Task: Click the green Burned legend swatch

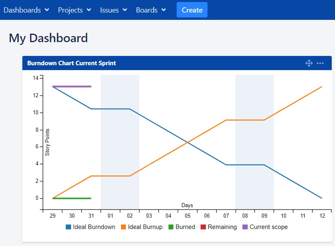Action: (x=171, y=227)
